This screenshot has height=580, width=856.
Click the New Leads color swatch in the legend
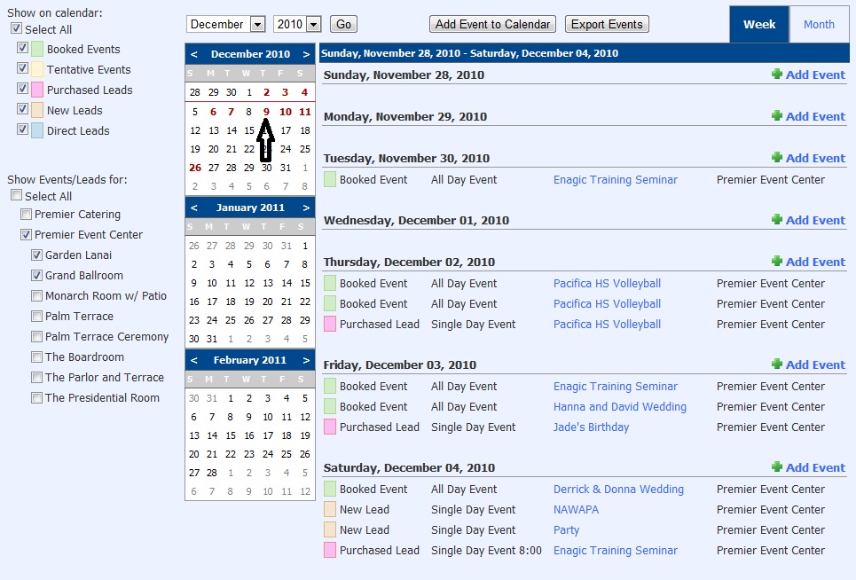pyautogui.click(x=37, y=109)
